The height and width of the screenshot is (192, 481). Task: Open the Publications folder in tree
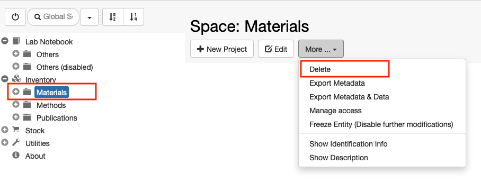pyautogui.click(x=57, y=118)
